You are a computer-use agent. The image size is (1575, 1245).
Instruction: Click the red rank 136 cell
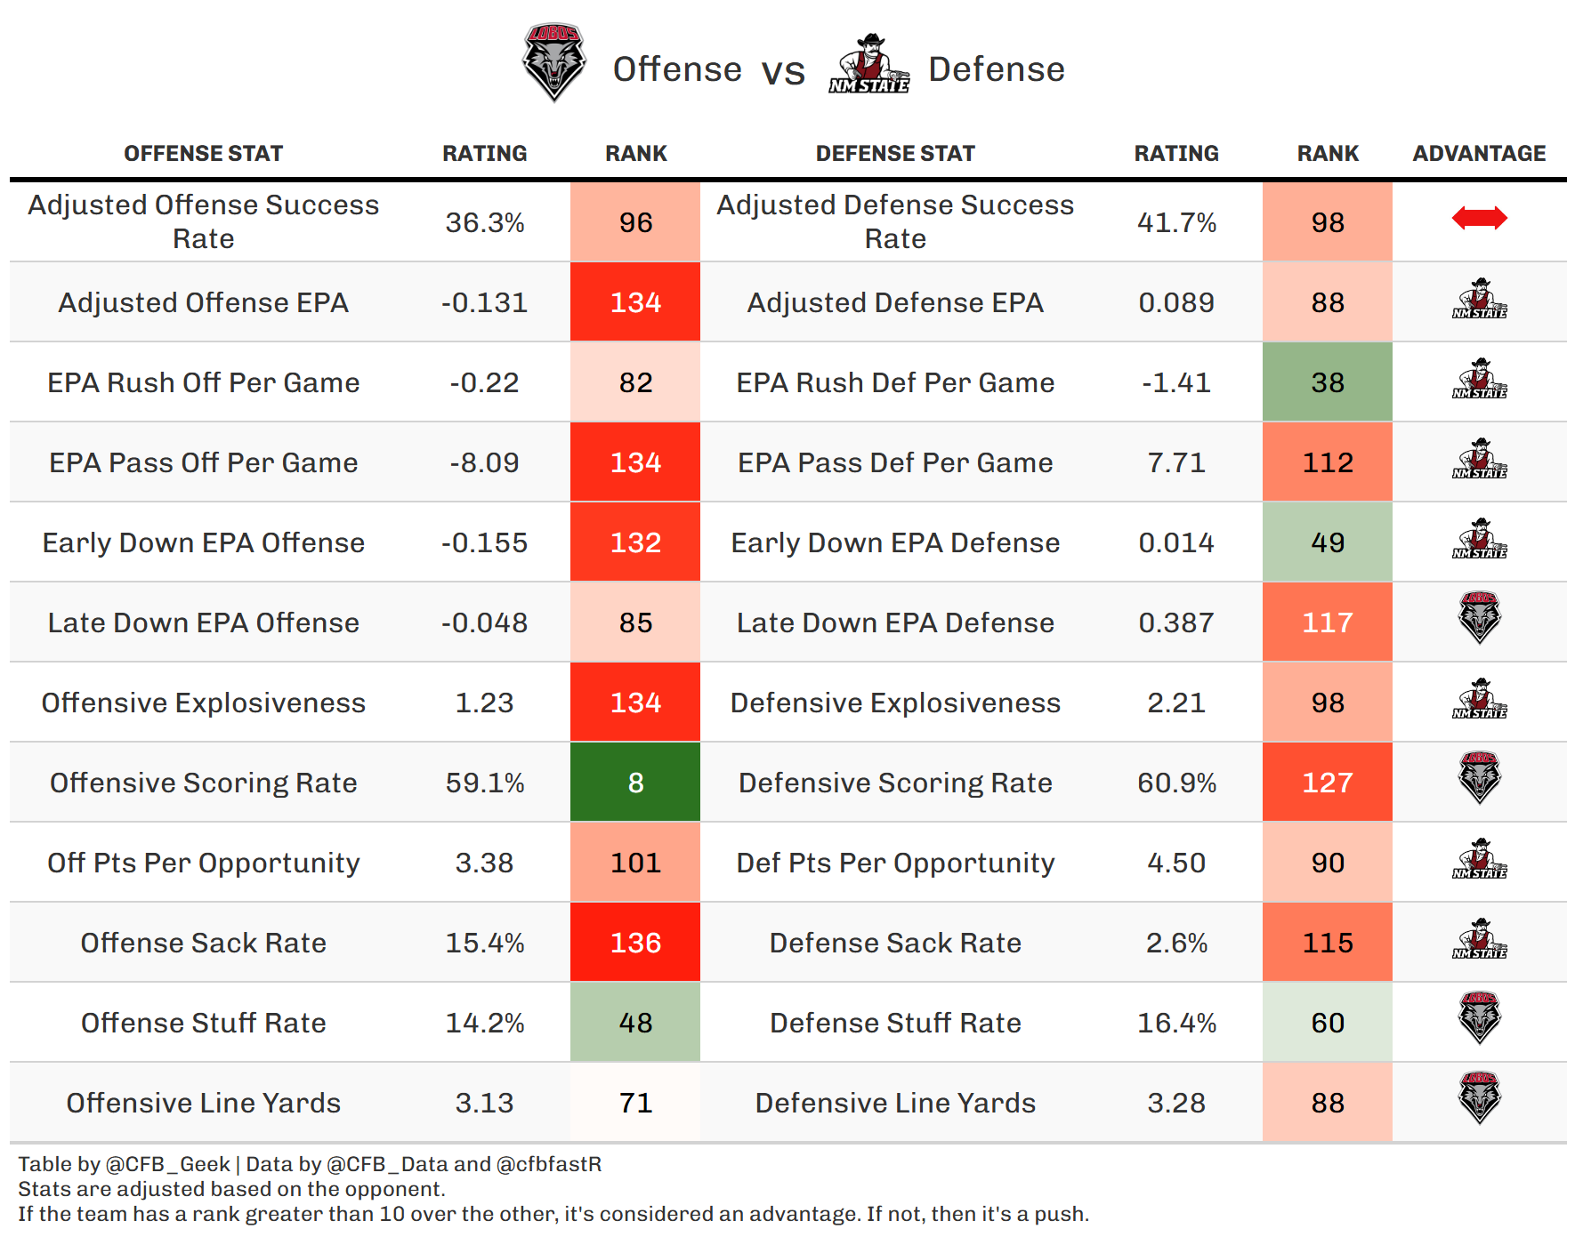tap(635, 943)
